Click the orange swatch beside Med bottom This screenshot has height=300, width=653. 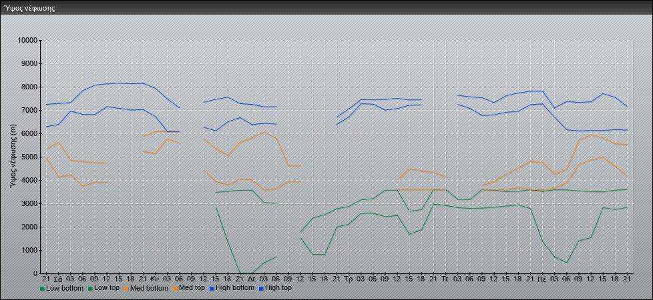pyautogui.click(x=126, y=289)
